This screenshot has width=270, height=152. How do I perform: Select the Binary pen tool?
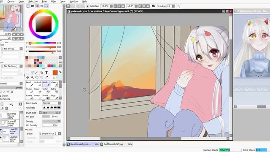(x=38, y=97)
